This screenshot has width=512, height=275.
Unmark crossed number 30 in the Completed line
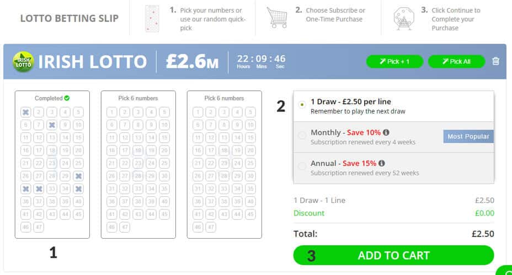click(x=78, y=176)
